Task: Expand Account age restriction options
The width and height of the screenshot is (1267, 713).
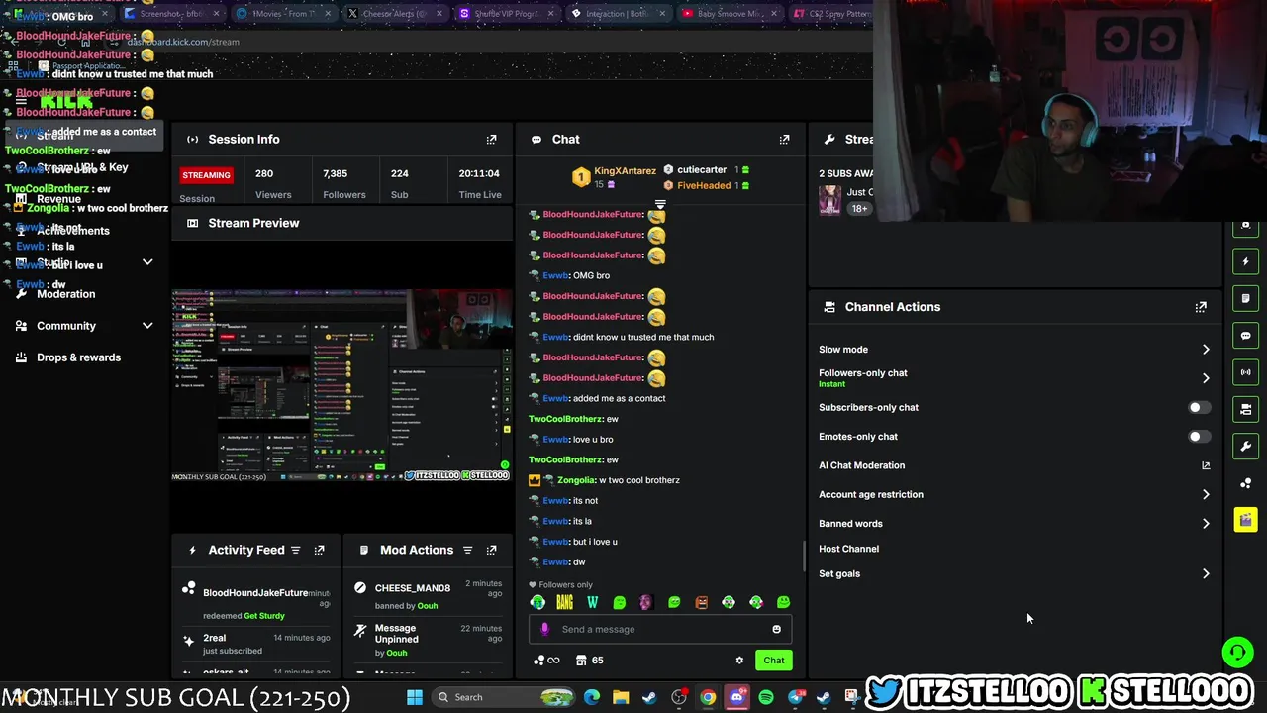Action: point(1206,494)
